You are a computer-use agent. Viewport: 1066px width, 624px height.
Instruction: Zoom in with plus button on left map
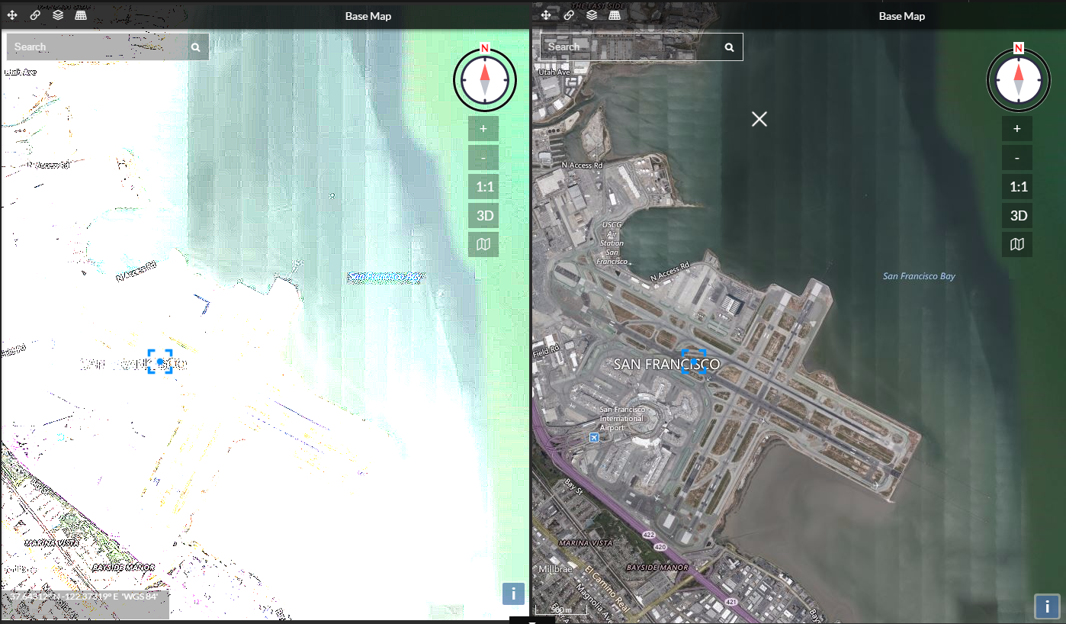point(483,128)
